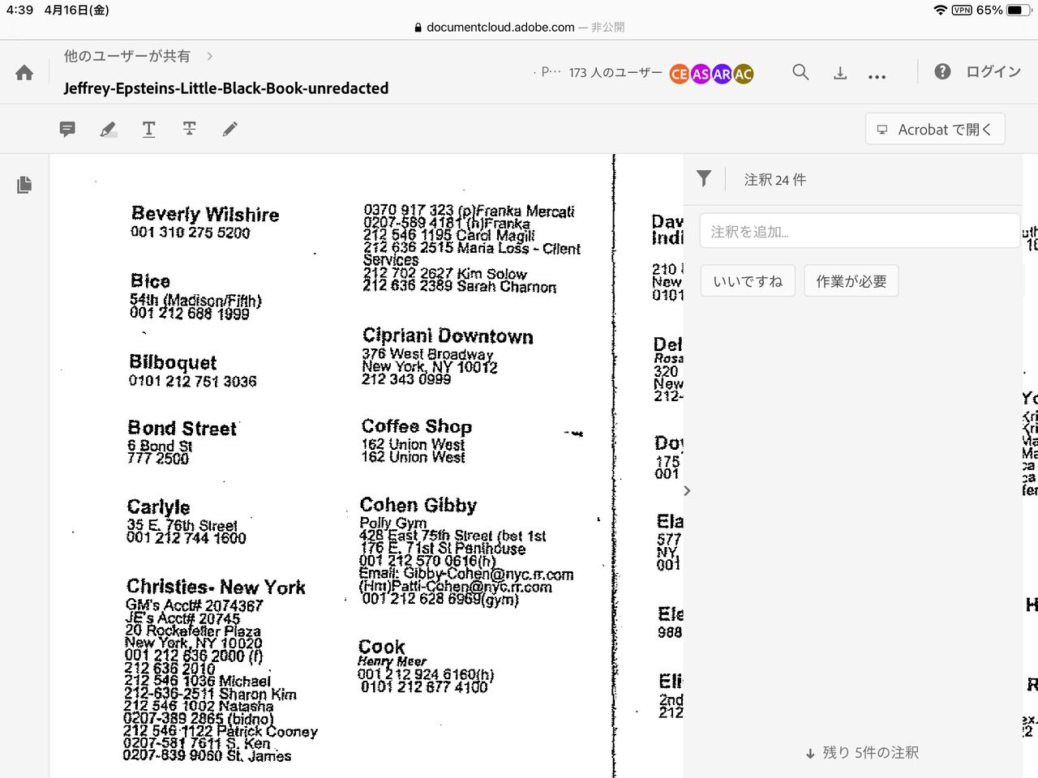The width and height of the screenshot is (1038, 778).
Task: Click the Bilboquet entry heading
Action: point(173,362)
